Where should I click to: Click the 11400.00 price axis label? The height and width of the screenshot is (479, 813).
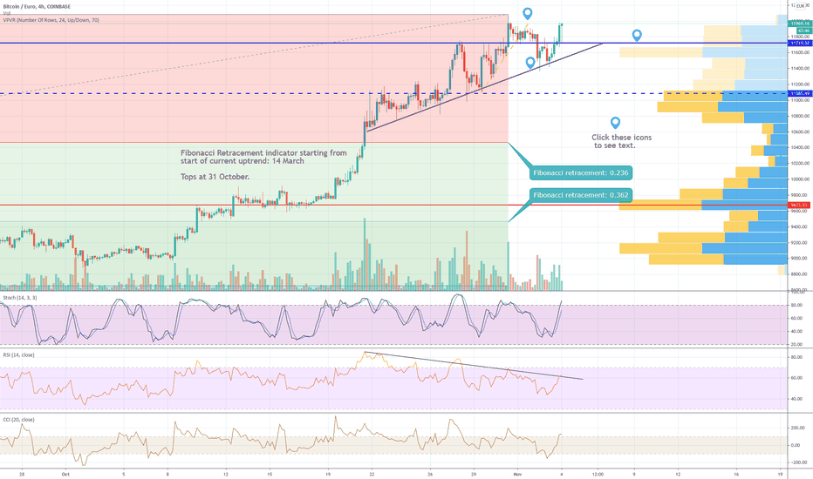(x=800, y=68)
